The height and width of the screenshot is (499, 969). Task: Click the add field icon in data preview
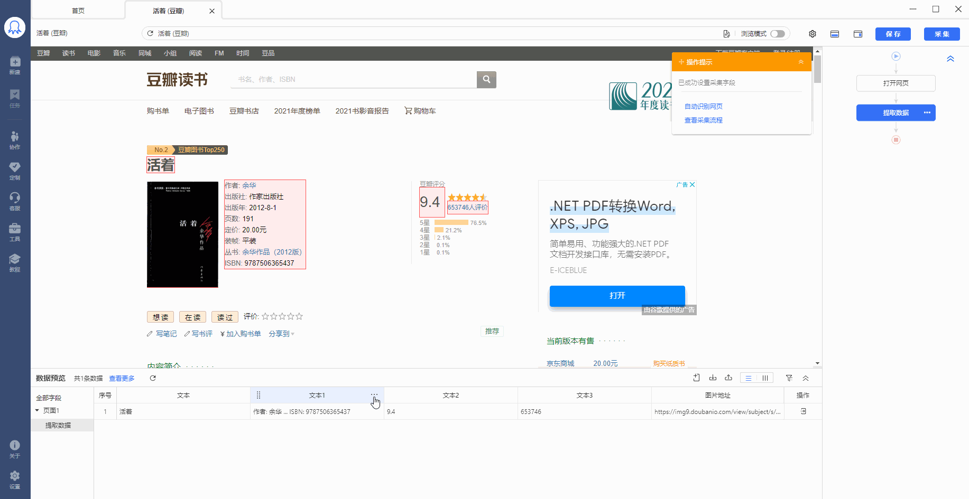click(x=697, y=378)
